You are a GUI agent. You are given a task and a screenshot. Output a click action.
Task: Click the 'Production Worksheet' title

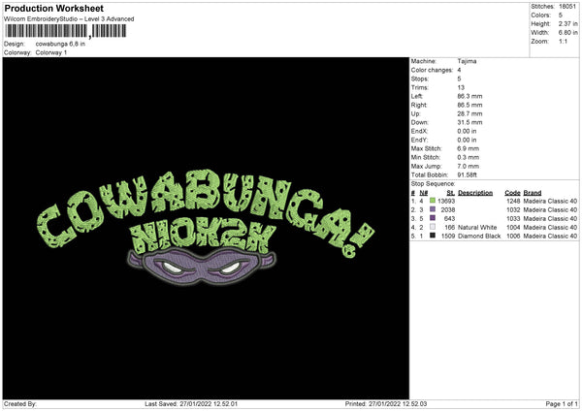coord(53,8)
